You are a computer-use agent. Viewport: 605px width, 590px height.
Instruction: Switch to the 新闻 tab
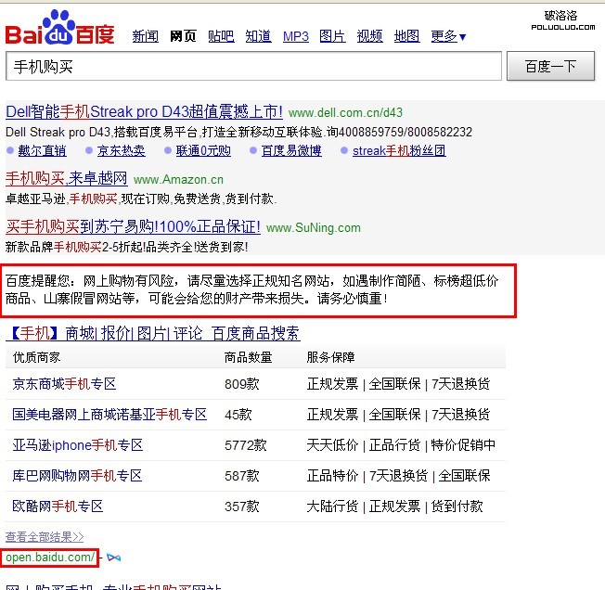tap(145, 36)
